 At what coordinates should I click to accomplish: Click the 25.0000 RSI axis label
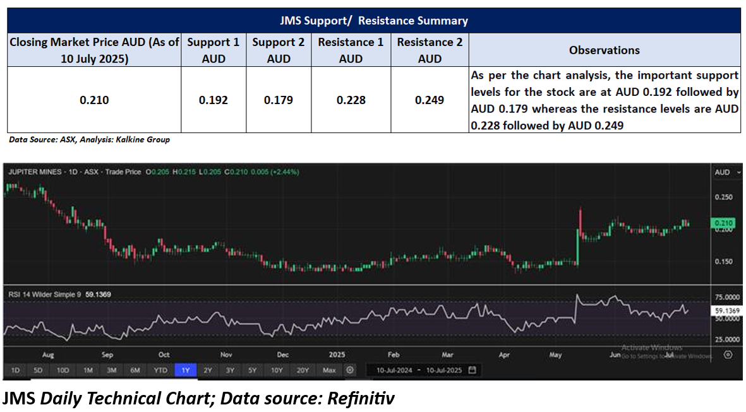click(728, 339)
